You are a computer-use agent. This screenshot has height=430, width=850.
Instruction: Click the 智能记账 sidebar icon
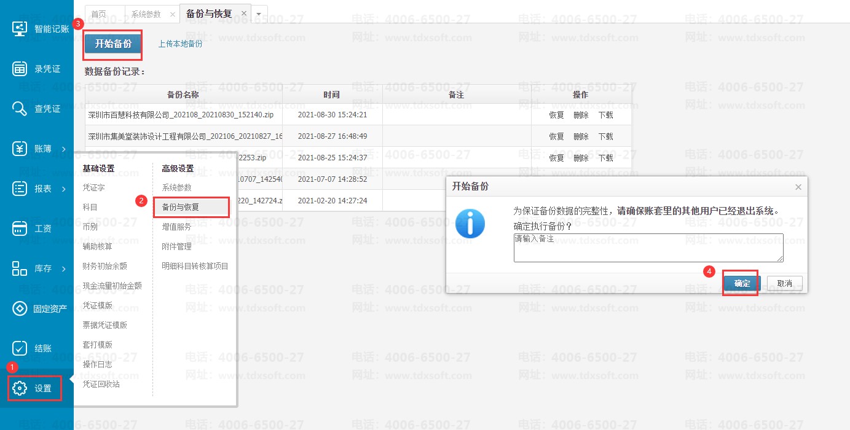pos(20,29)
